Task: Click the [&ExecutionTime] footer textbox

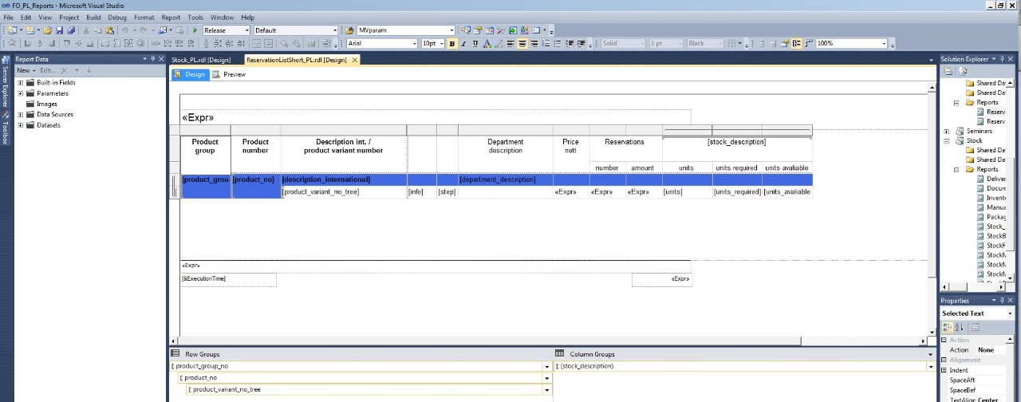Action: pos(228,279)
